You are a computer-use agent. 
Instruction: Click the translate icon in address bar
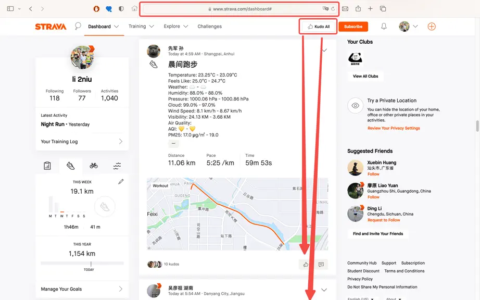click(x=325, y=8)
